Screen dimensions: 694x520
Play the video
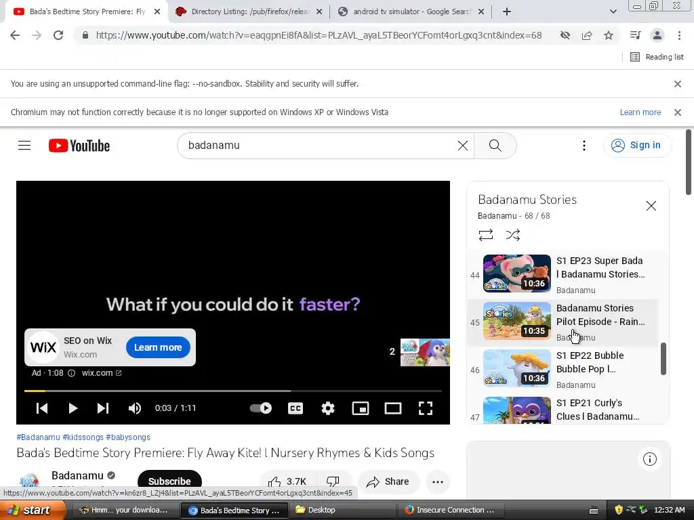point(73,408)
